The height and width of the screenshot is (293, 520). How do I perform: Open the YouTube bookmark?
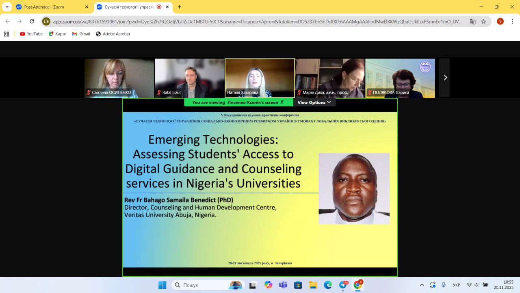31,34
